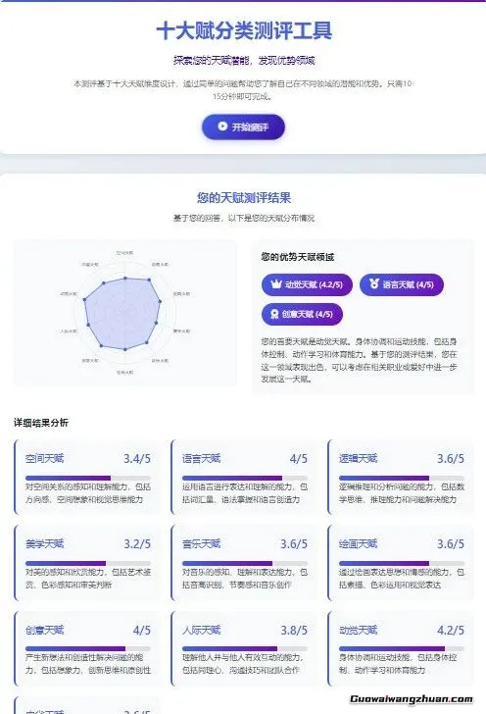The image size is (486, 714).
Task: Click the 您的优势天赋领域 heading
Action: point(298,257)
